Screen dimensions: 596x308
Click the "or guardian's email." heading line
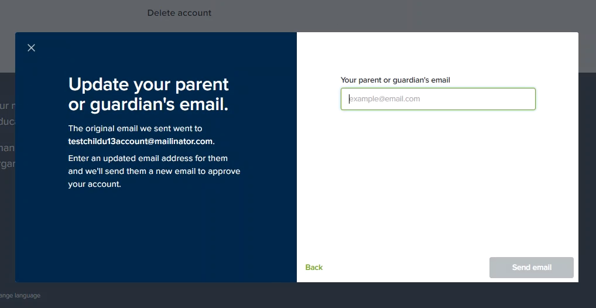tap(148, 104)
